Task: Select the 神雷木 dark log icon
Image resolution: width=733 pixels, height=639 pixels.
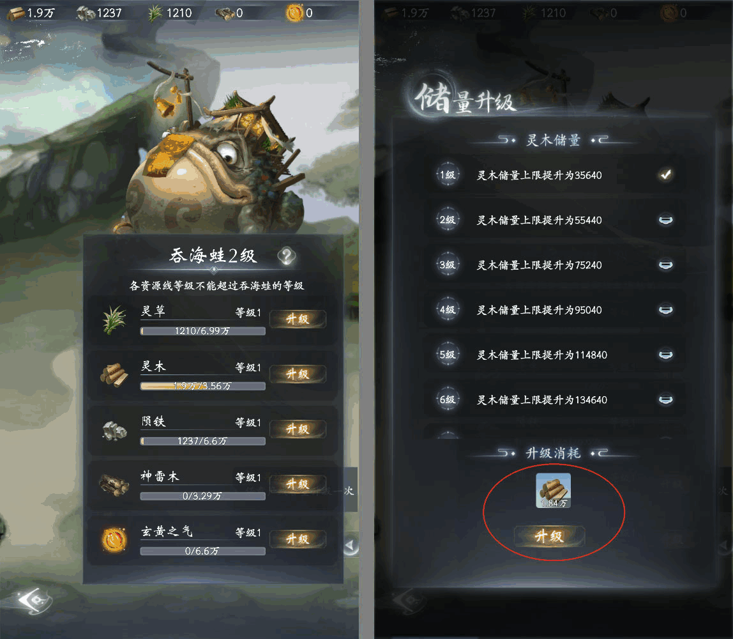Action: [114, 485]
